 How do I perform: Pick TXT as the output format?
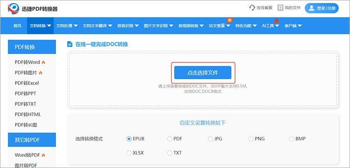click(169, 153)
